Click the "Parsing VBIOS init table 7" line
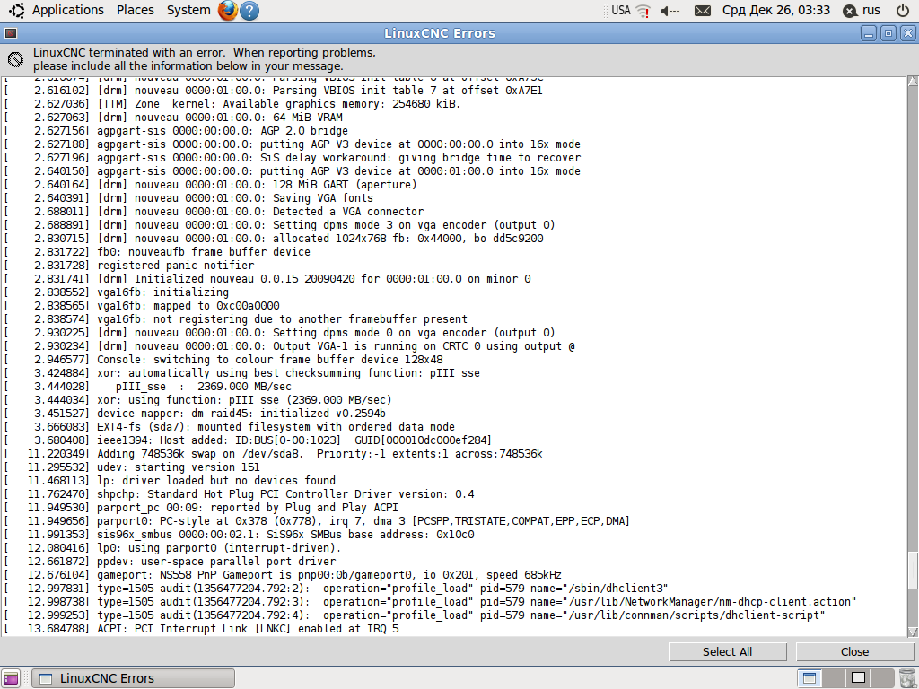 click(274, 91)
